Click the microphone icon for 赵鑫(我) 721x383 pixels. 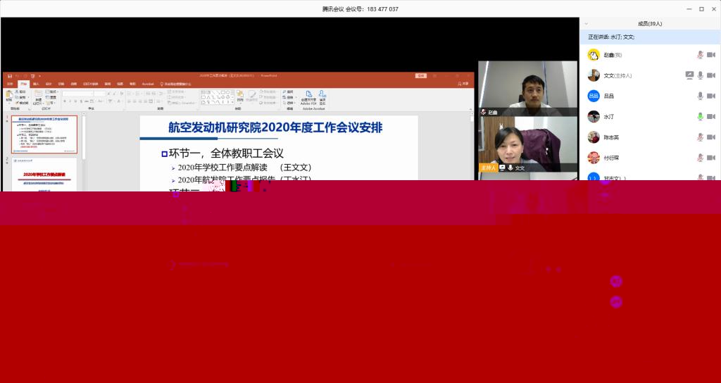pos(700,55)
